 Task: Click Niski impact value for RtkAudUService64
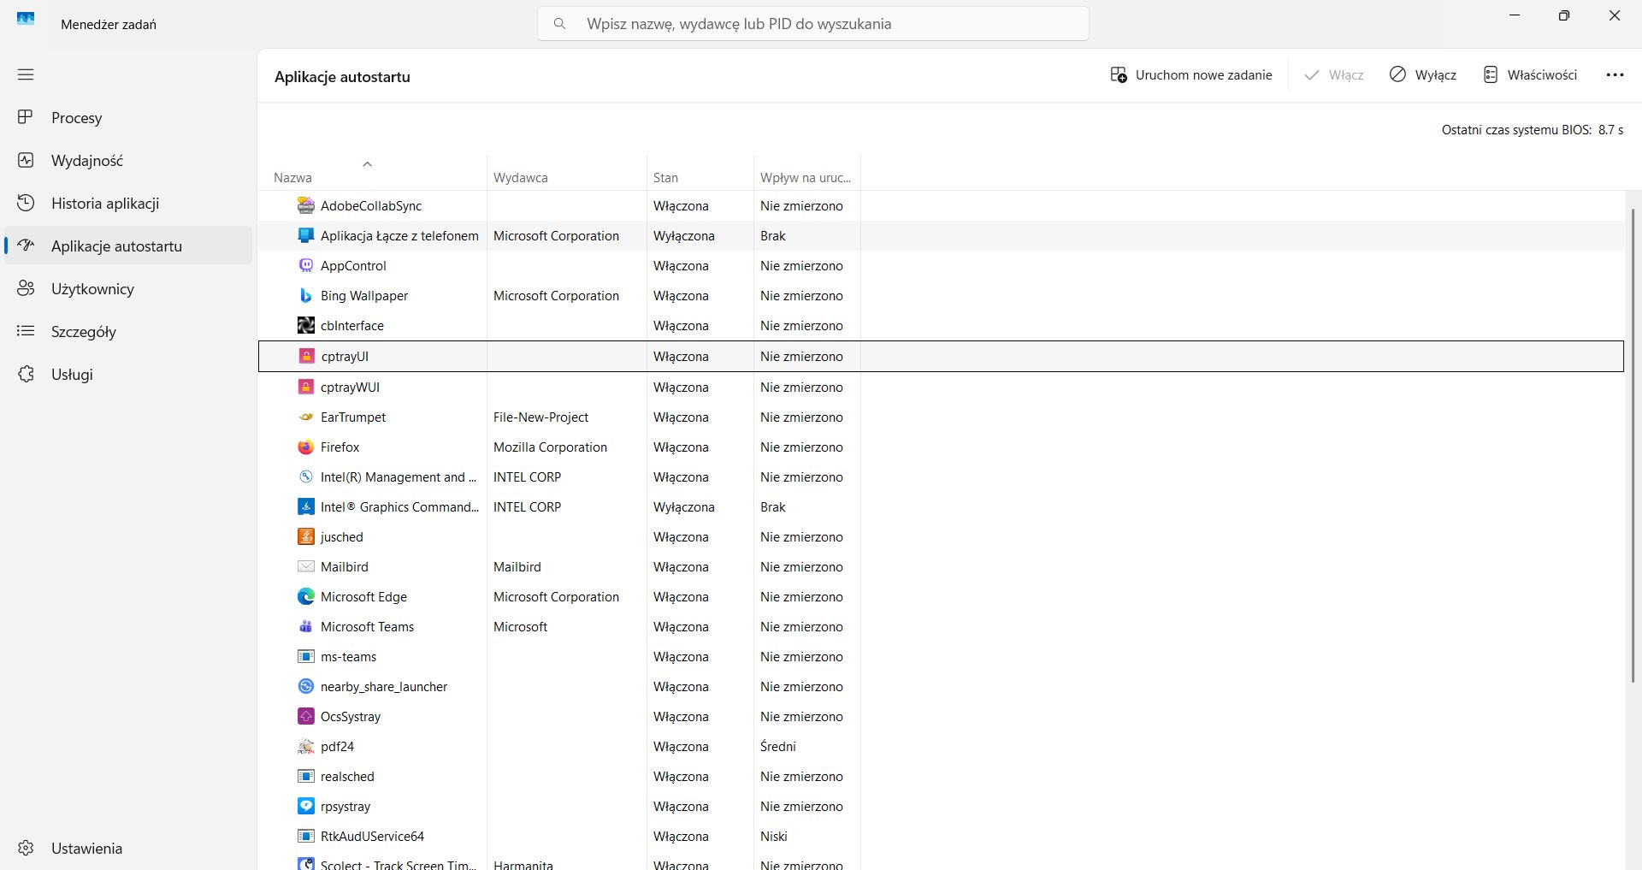[x=773, y=836]
